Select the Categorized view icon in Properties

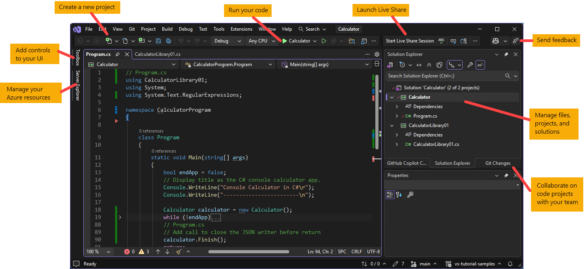coord(389,194)
